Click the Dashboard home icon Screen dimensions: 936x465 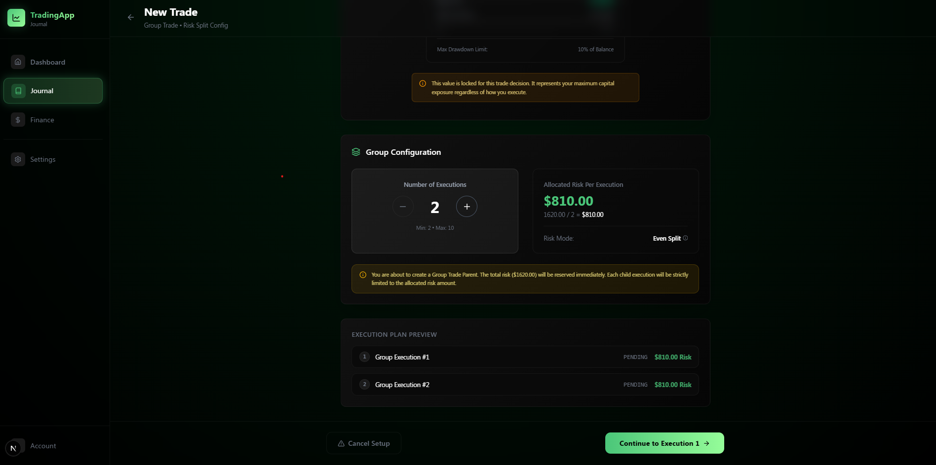(18, 62)
